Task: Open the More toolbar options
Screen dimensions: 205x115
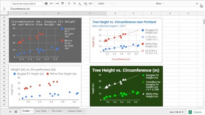Action: [160, 4]
